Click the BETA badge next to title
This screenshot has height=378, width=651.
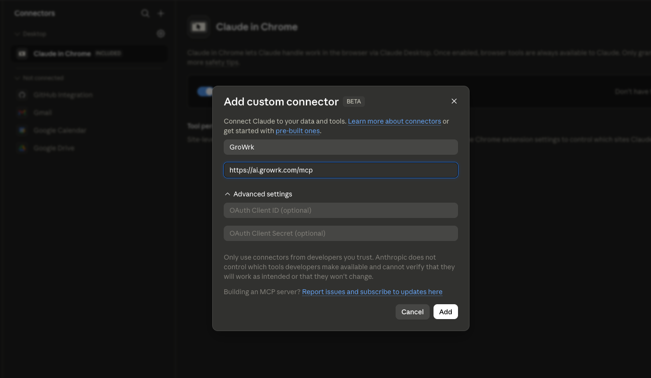[x=354, y=102]
